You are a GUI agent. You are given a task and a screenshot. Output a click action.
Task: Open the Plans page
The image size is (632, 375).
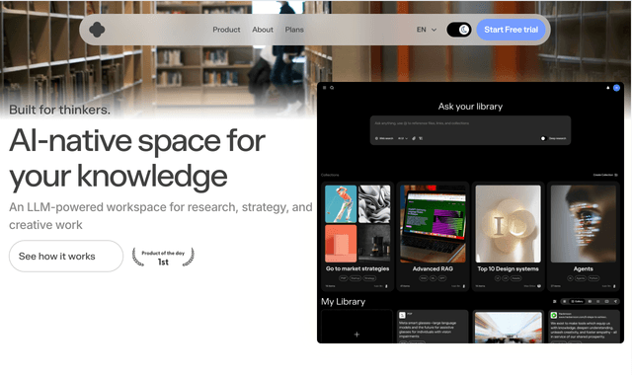click(x=294, y=30)
